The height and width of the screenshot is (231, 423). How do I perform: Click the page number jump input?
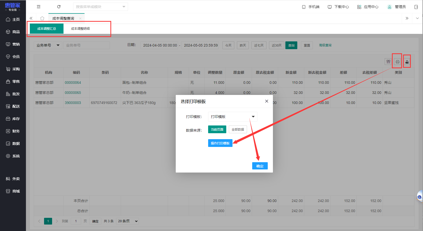point(76,221)
